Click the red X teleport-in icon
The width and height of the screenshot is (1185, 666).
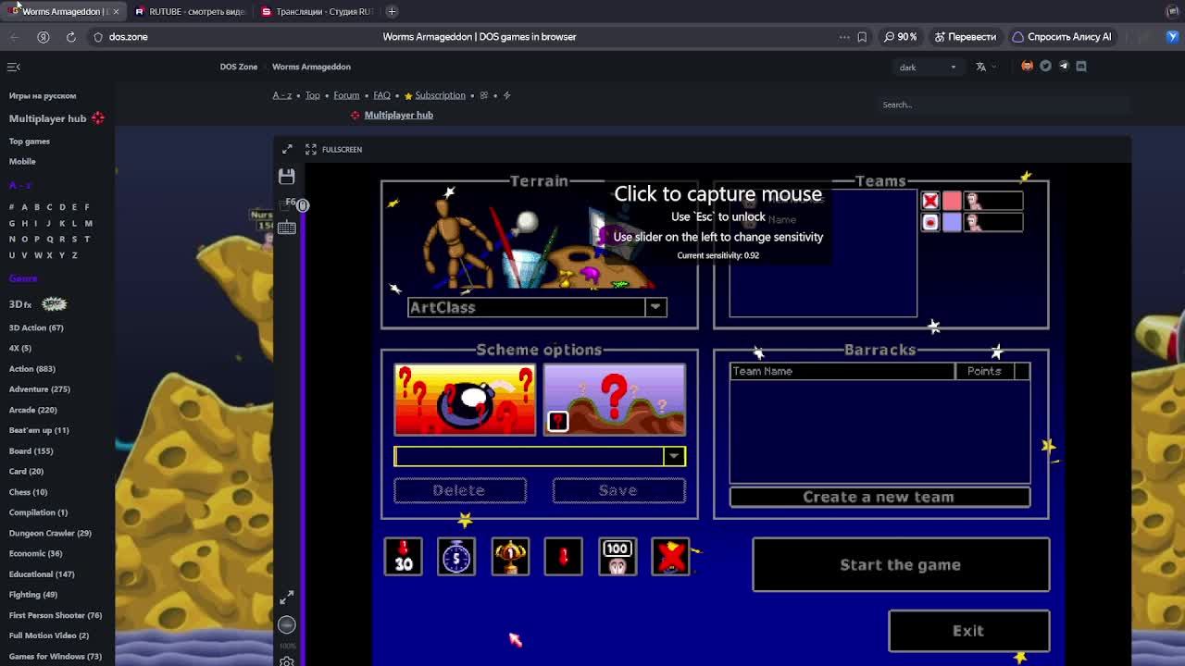(671, 557)
